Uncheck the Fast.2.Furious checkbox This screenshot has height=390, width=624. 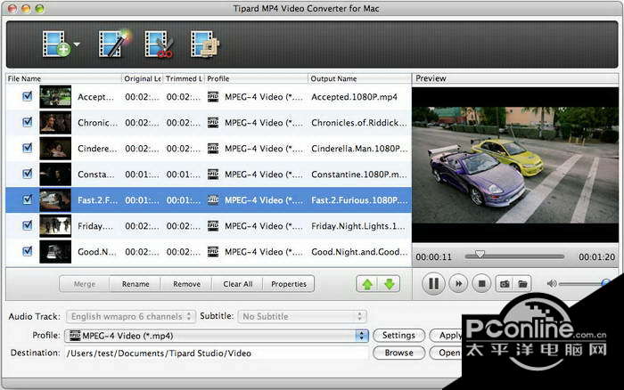point(27,199)
